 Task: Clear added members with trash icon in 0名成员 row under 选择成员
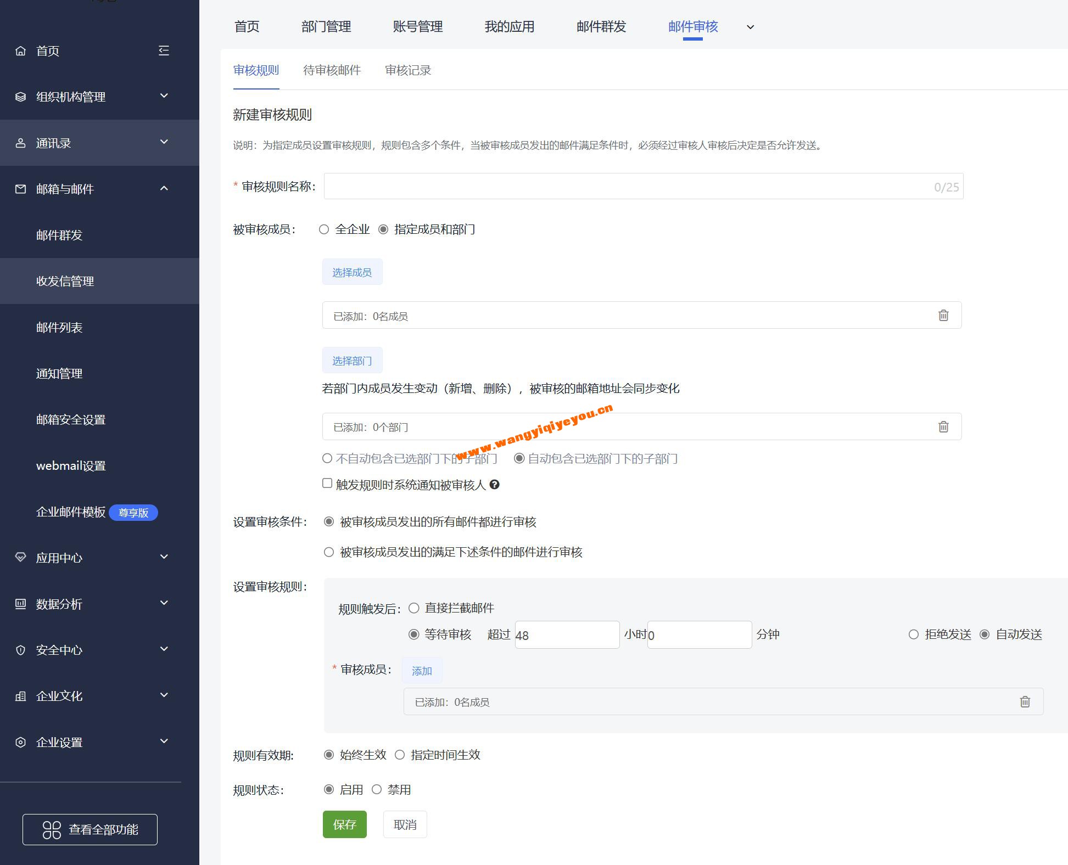tap(943, 315)
